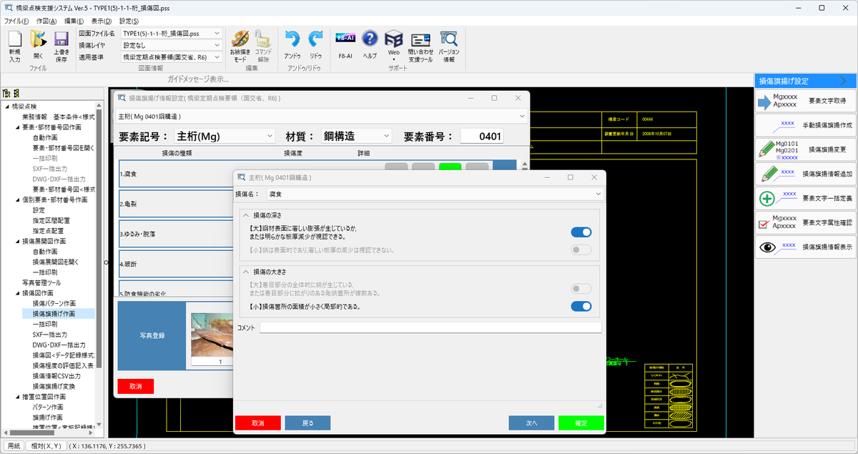Image resolution: width=858 pixels, height=454 pixels.
Task: Click 次へ button
Action: coord(532,423)
